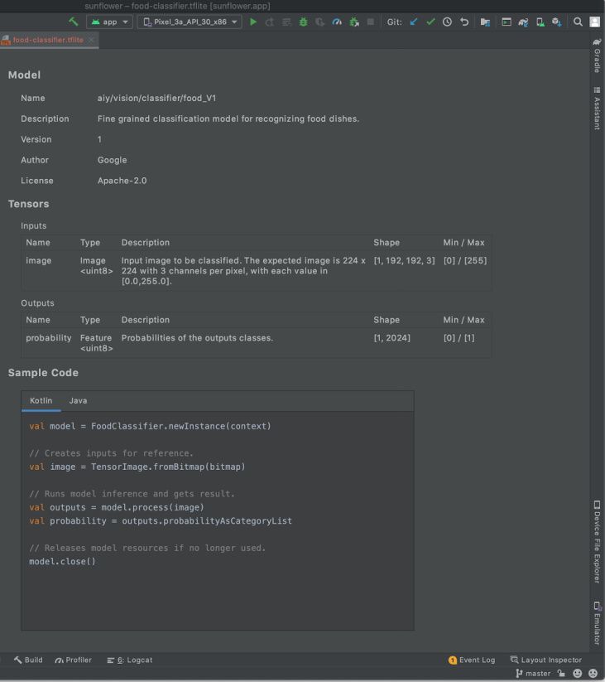Run the app with the green play icon
The width and height of the screenshot is (605, 682).
click(x=252, y=22)
